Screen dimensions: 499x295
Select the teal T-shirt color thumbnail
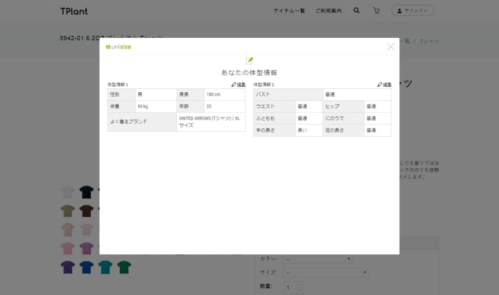(105, 267)
